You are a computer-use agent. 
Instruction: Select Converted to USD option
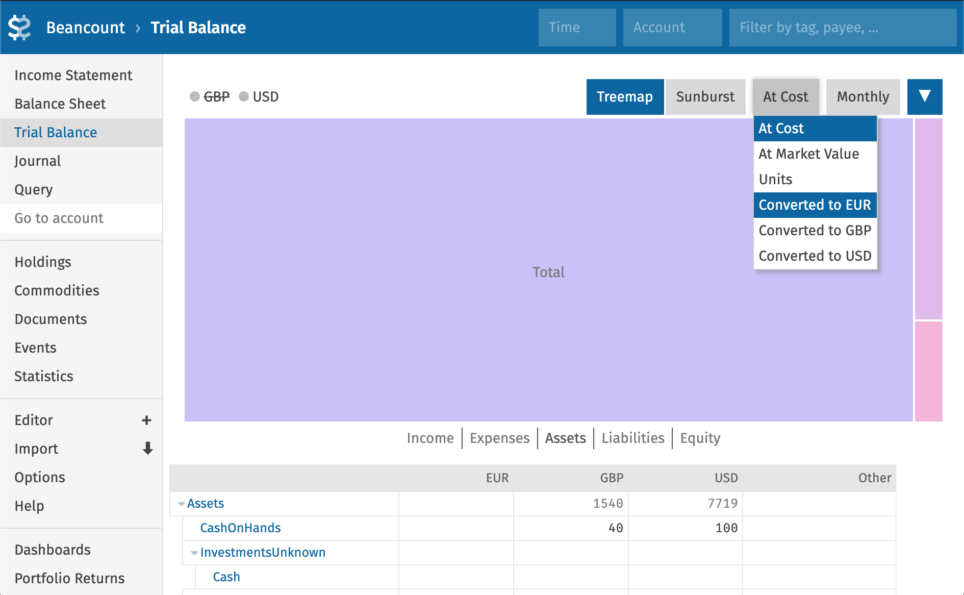(x=815, y=256)
